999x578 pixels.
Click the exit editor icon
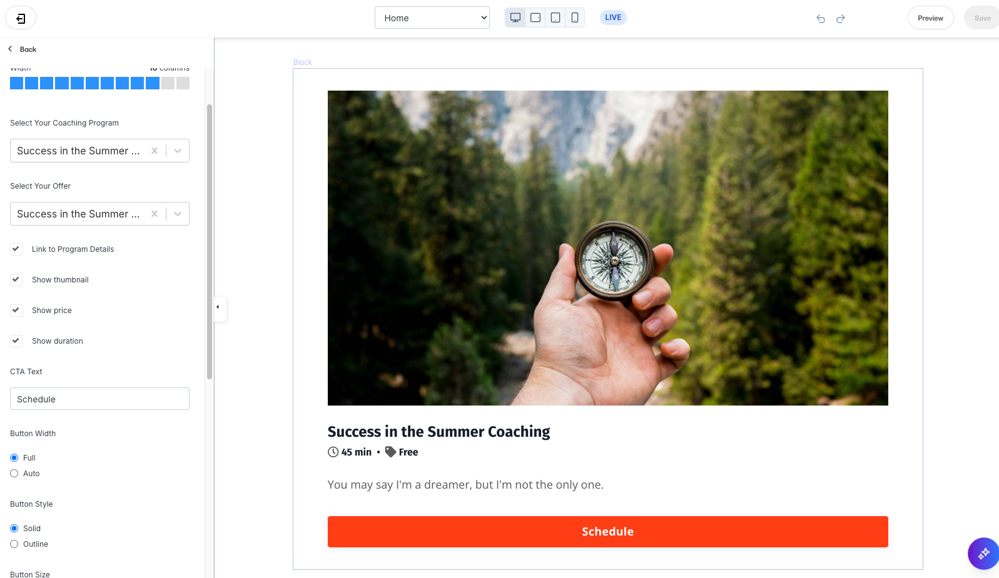[21, 18]
